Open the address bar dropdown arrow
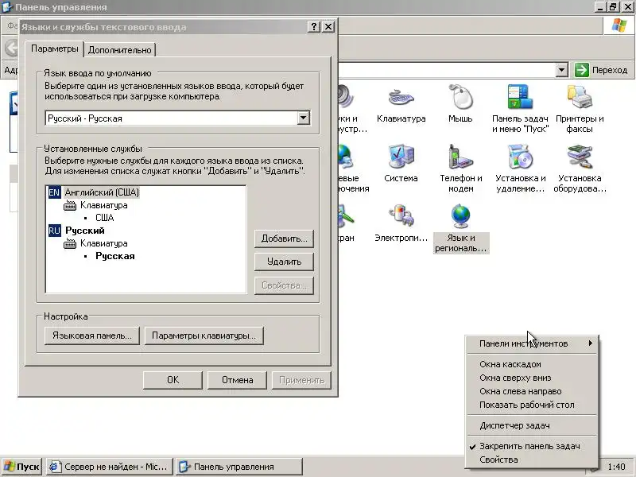 point(561,70)
